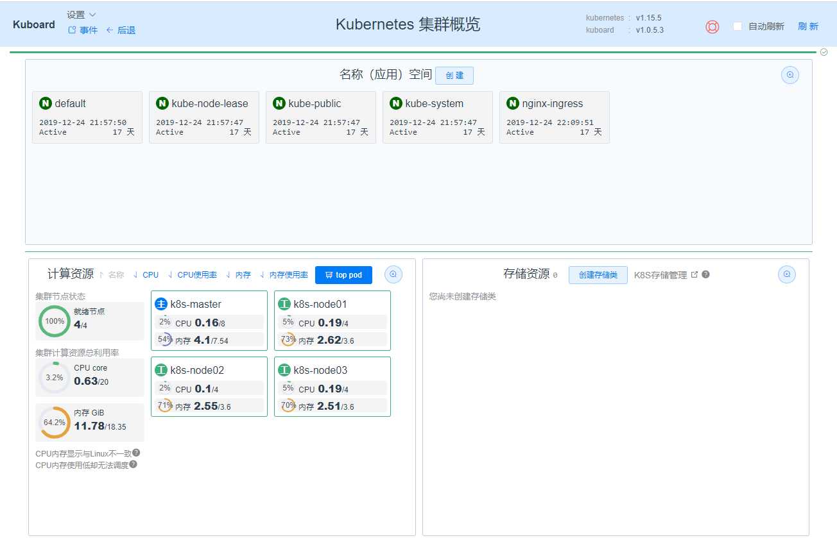837x538 pixels.
Task: Click the magnifier icon in namespace panel
Action: coord(790,75)
